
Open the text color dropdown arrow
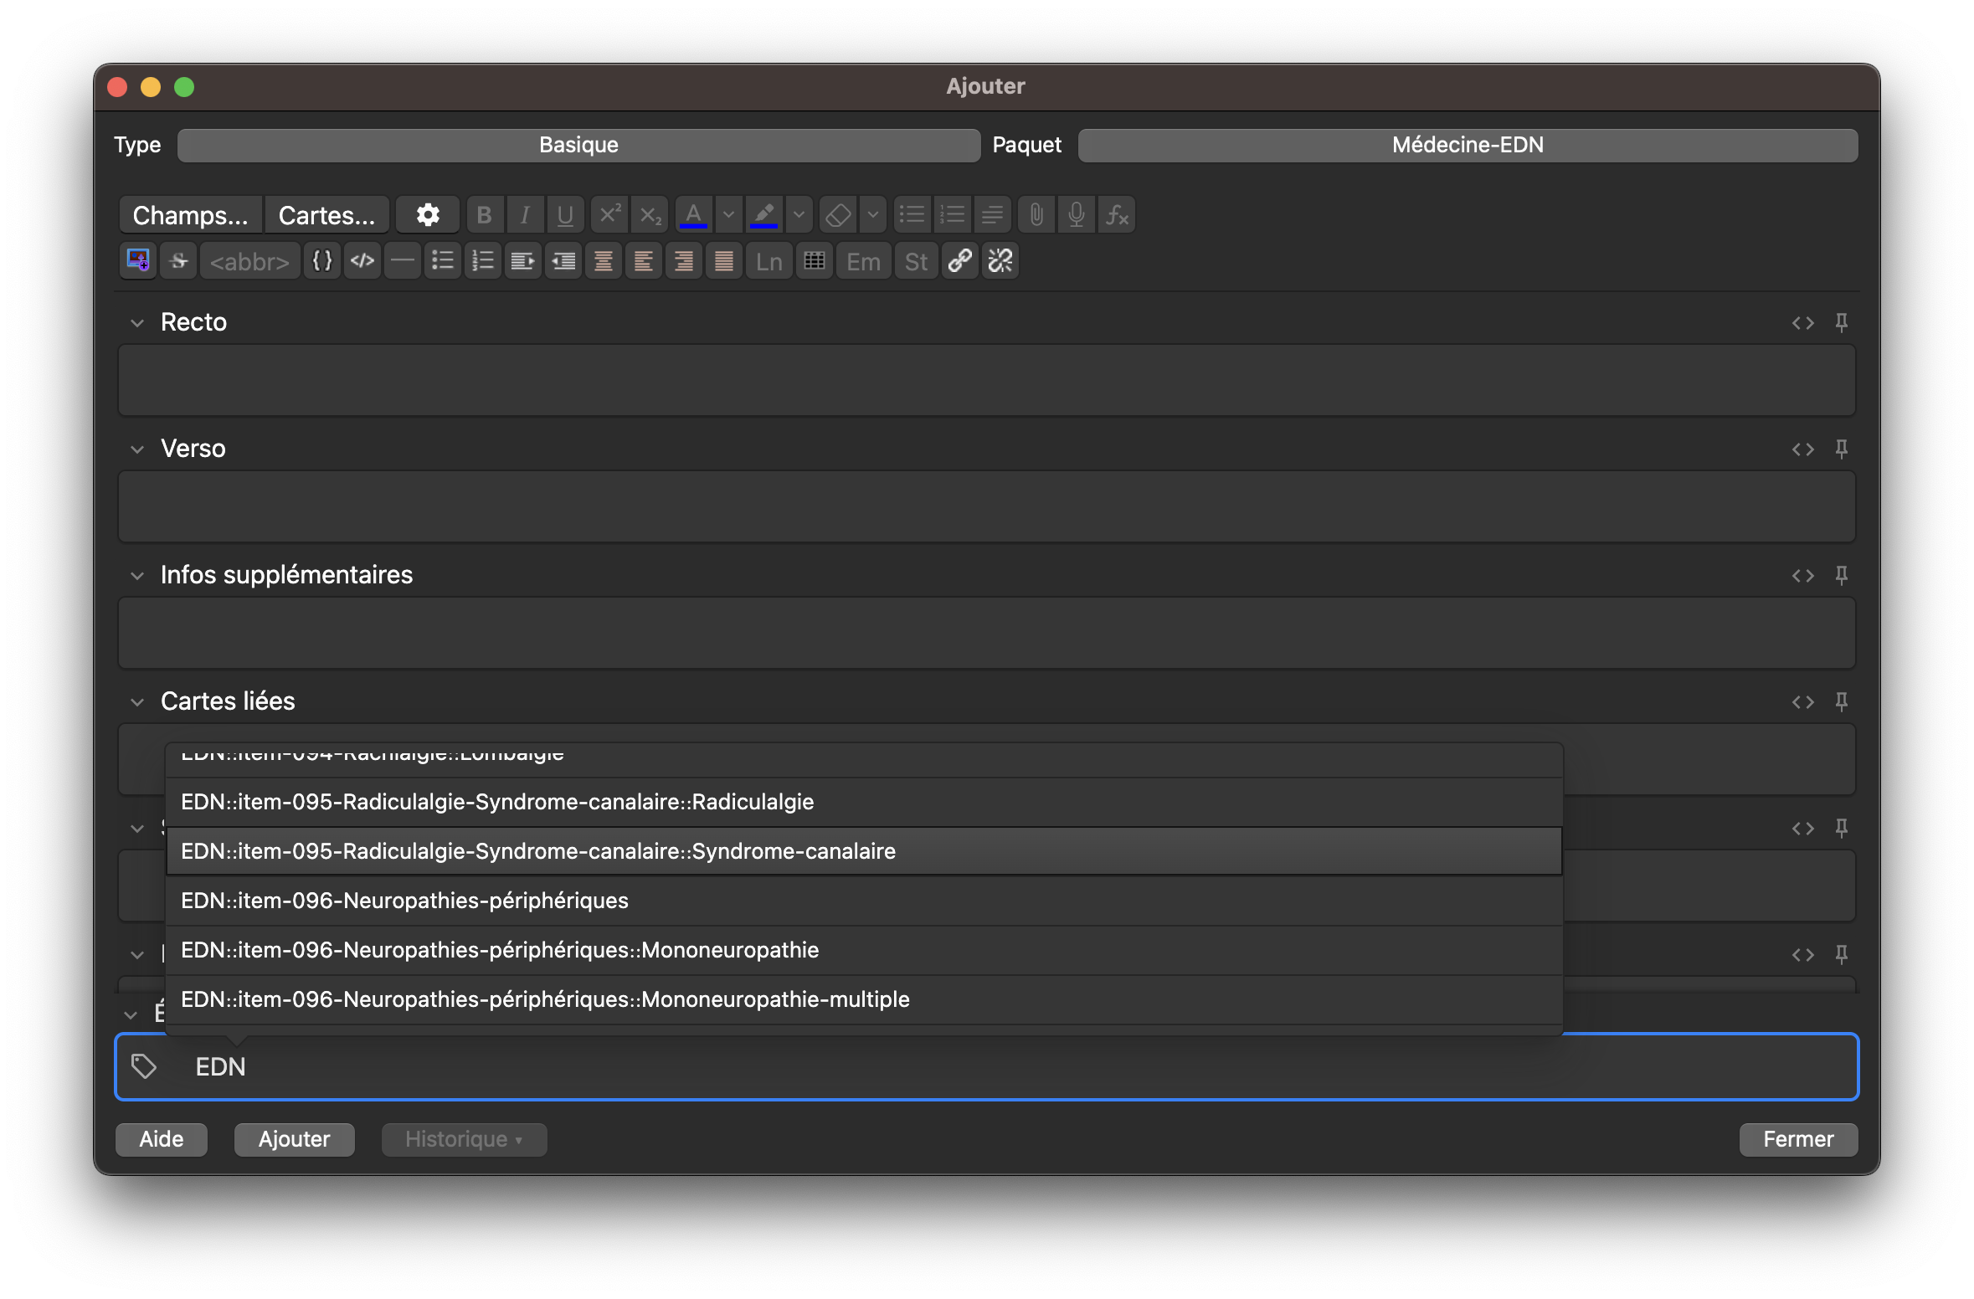click(728, 215)
